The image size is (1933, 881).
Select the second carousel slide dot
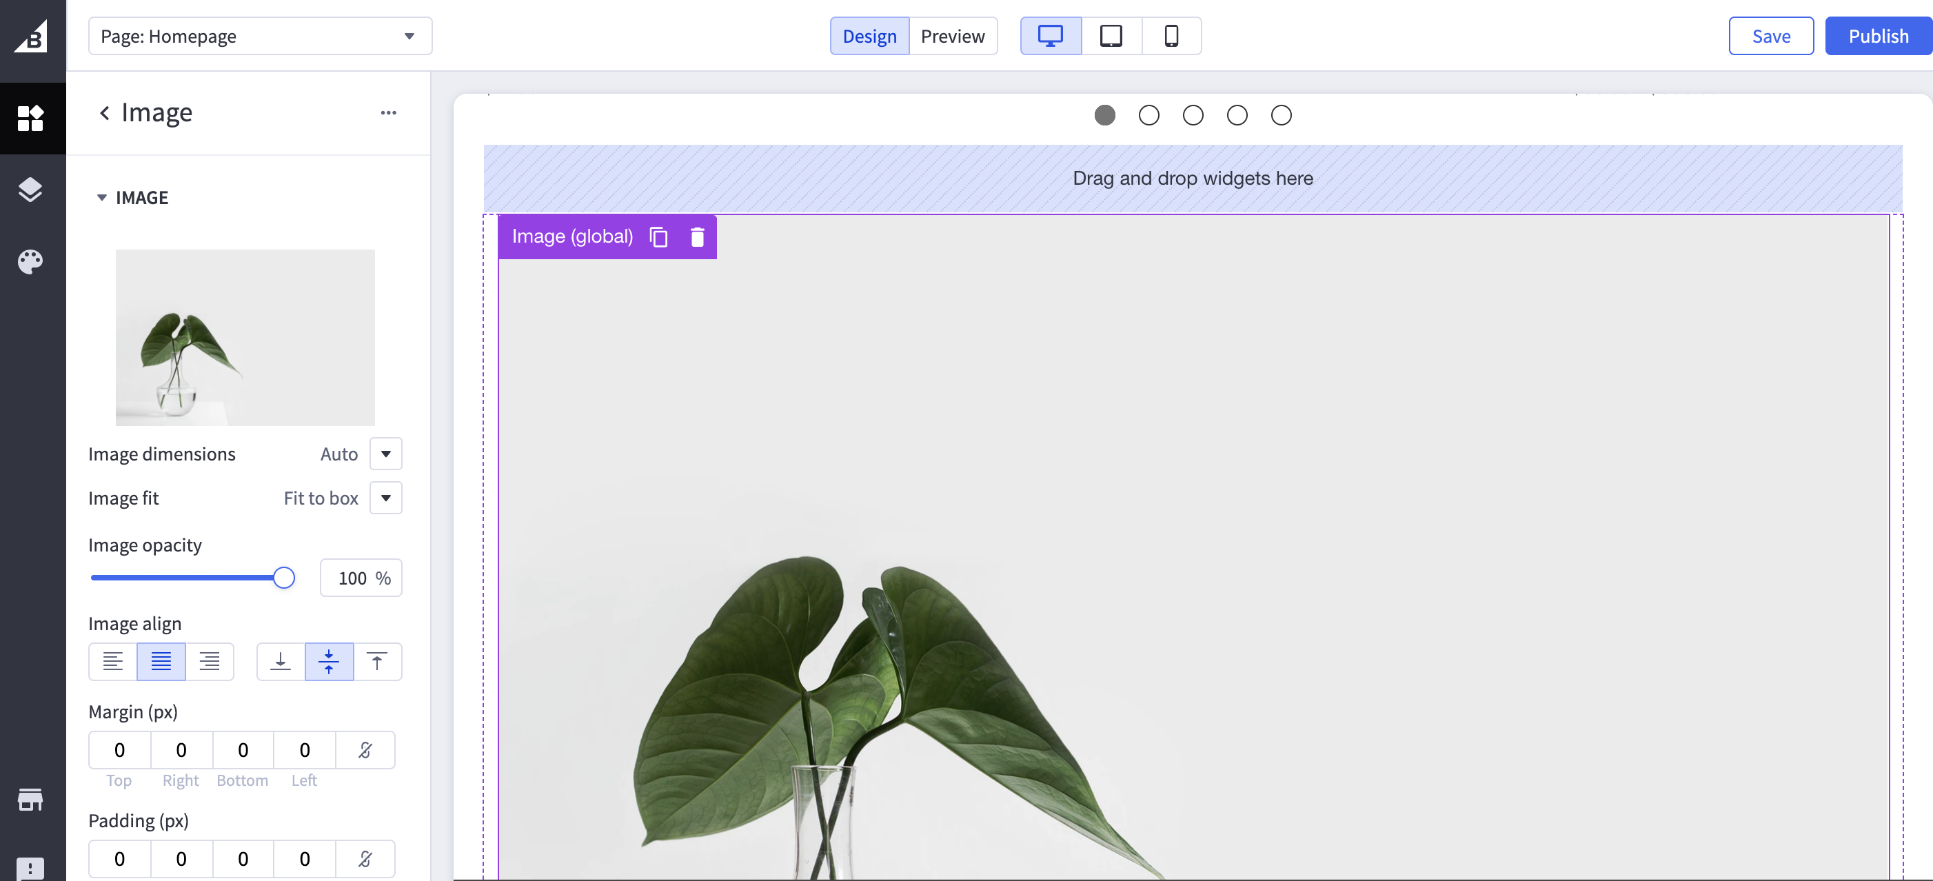(x=1149, y=116)
